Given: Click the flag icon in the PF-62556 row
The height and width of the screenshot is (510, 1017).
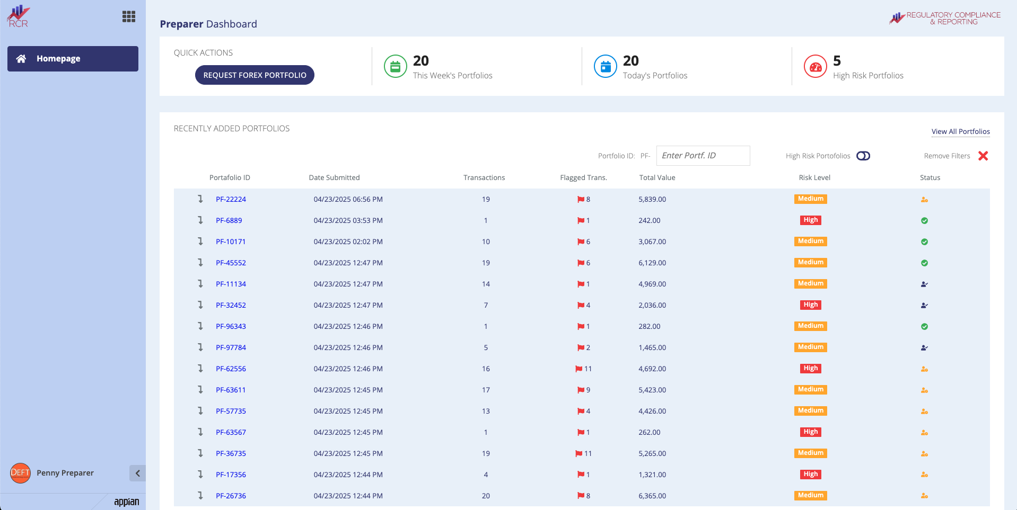Looking at the screenshot, I should pyautogui.click(x=579, y=369).
